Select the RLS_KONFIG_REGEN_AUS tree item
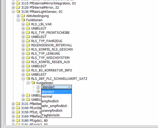Screen dimensions: 158x128 [51, 62]
